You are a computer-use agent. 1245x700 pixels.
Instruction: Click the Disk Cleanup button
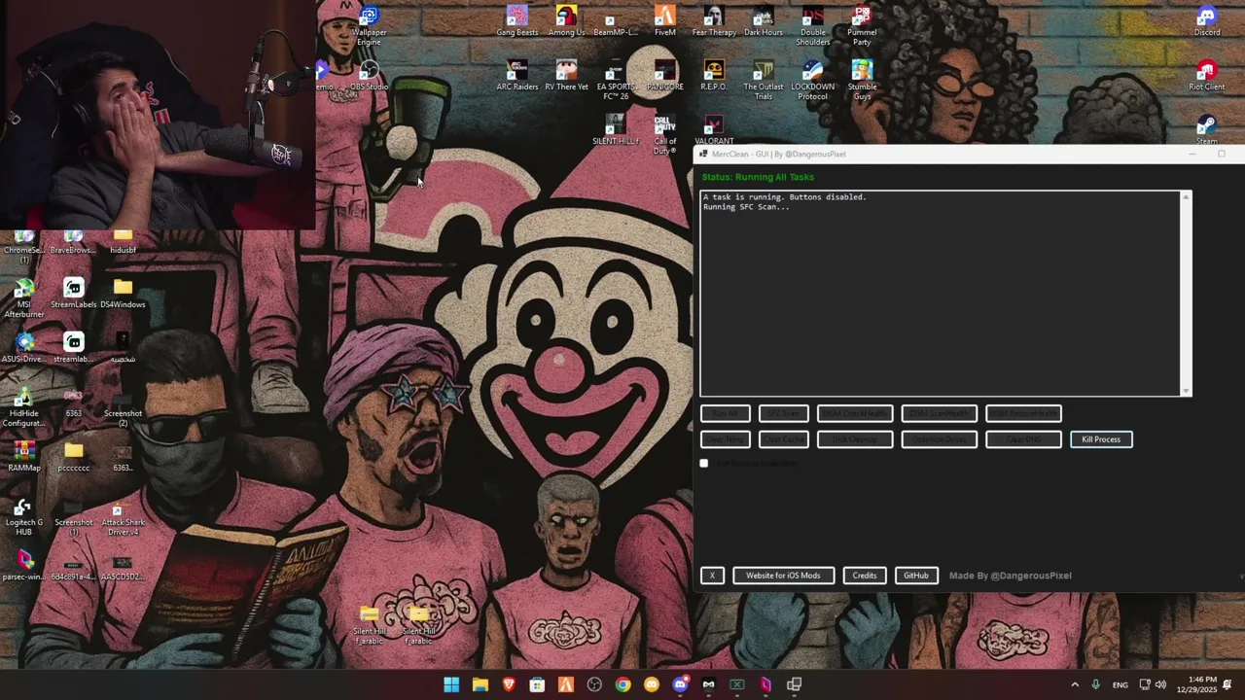pyautogui.click(x=855, y=439)
